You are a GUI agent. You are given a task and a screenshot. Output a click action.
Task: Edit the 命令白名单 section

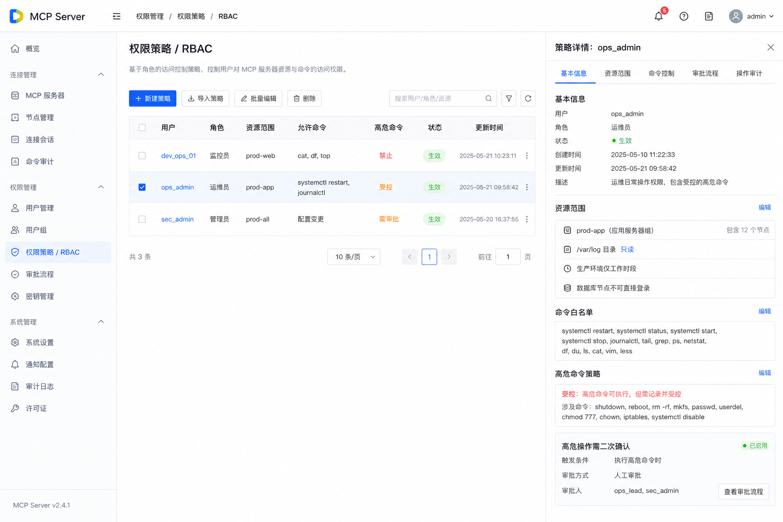click(765, 311)
